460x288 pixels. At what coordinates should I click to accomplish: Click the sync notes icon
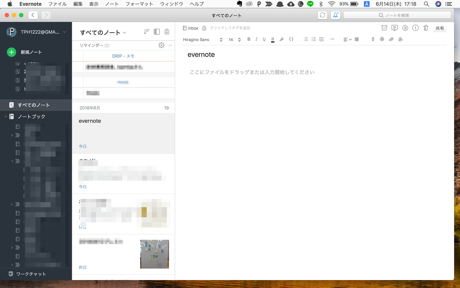(x=322, y=15)
